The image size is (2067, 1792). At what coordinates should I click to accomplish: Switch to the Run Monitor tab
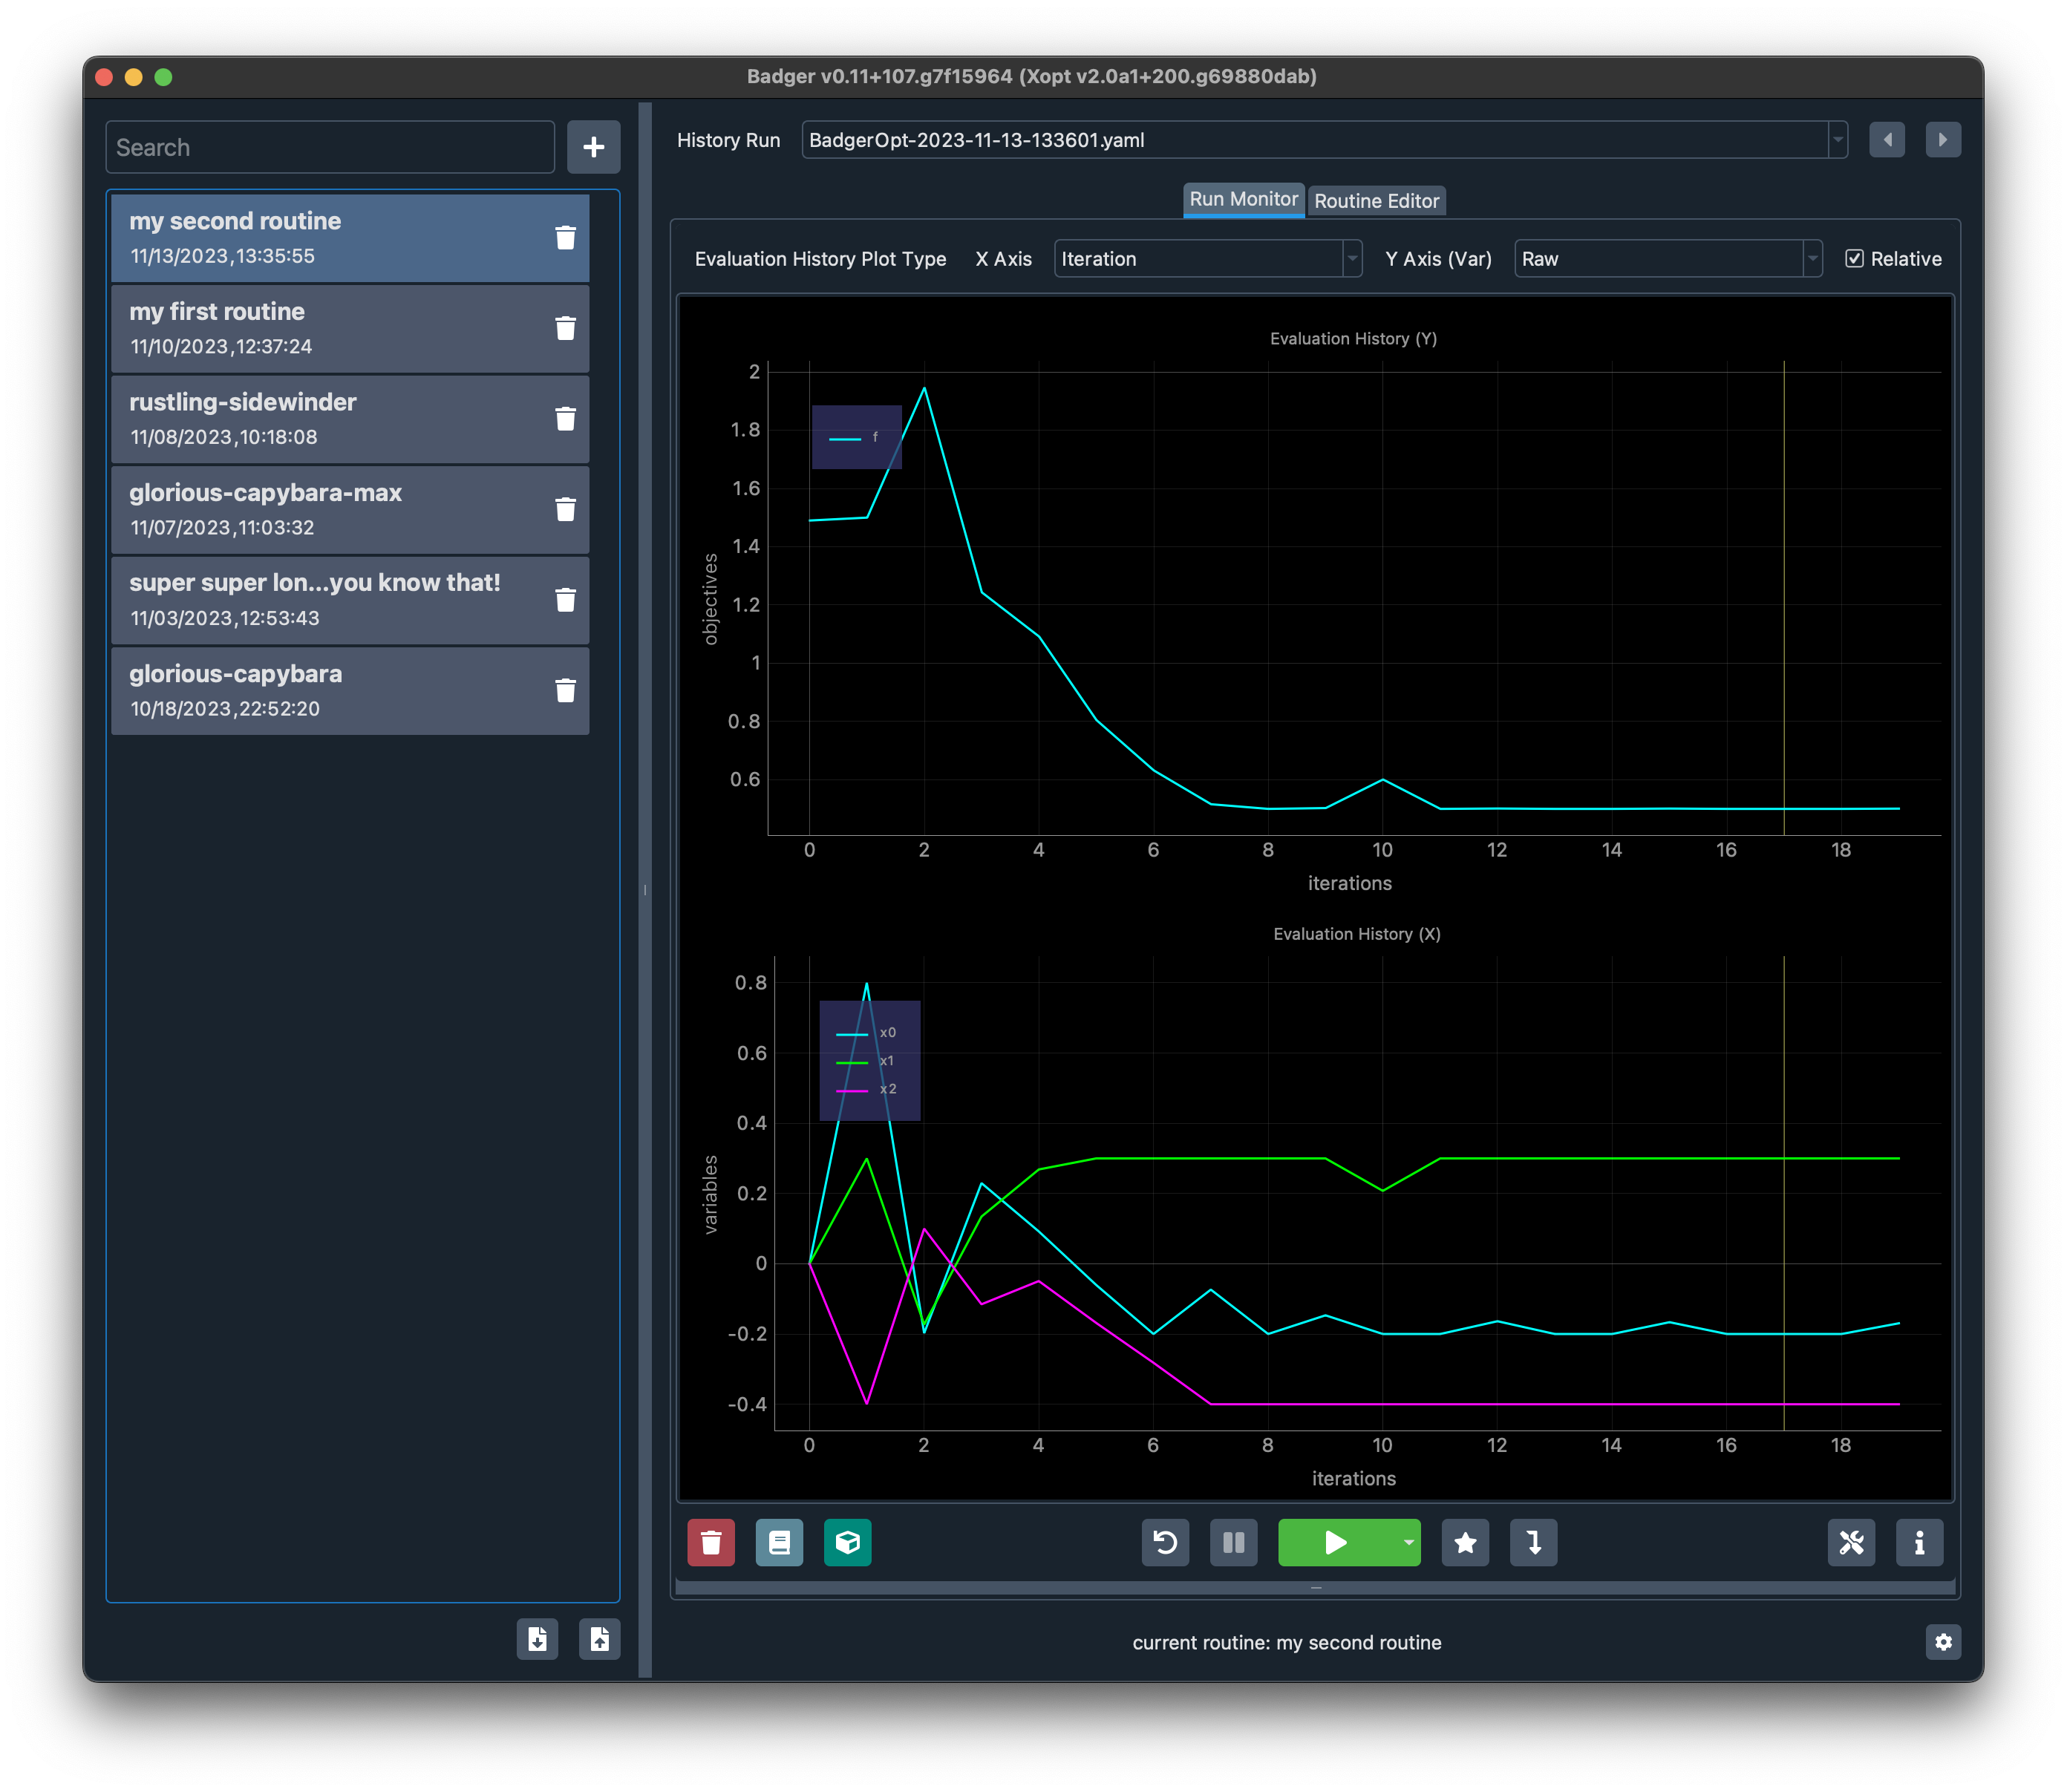tap(1243, 199)
